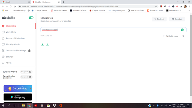Open the Office taskbar icon
The height and width of the screenshot is (108, 192).
point(61,106)
